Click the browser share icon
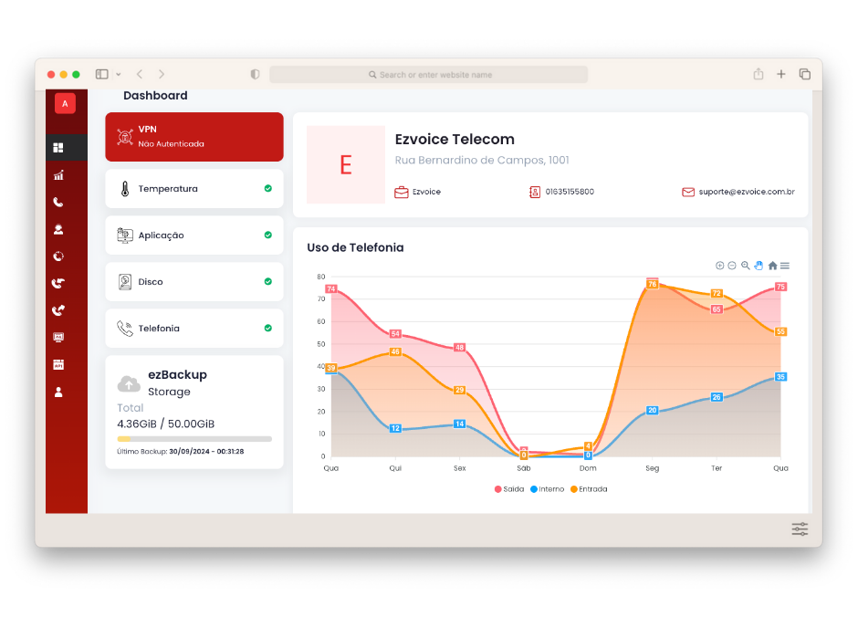The image size is (858, 628). click(758, 74)
